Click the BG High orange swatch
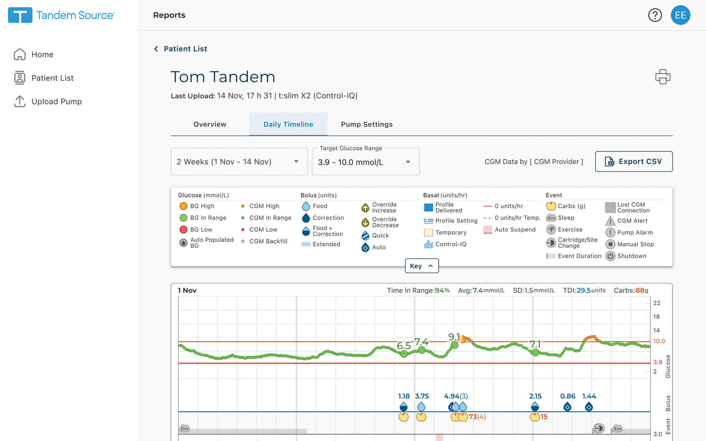706x441 pixels. pyautogui.click(x=184, y=206)
